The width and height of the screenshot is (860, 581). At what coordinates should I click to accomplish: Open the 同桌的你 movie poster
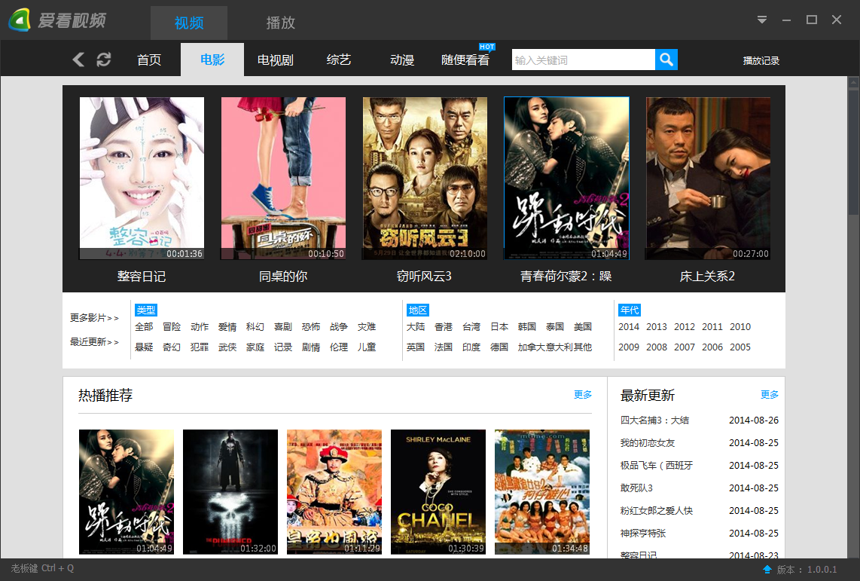tap(283, 179)
